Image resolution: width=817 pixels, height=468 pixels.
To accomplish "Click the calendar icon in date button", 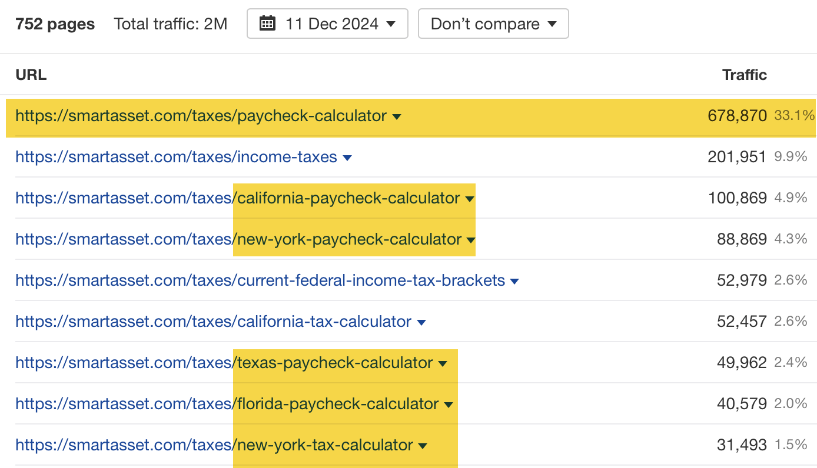I will point(267,24).
